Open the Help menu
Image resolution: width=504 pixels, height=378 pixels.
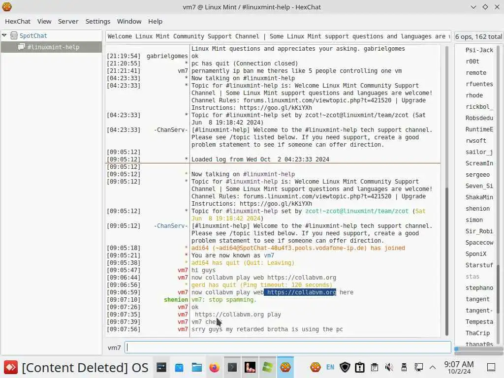coord(155,21)
